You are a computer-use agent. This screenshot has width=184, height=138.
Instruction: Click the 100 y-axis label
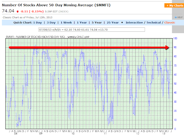pos(175,38)
